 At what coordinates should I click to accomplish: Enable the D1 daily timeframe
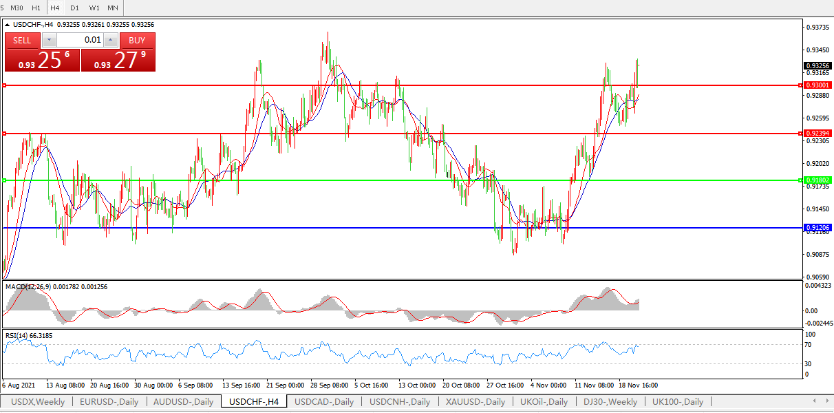74,8
